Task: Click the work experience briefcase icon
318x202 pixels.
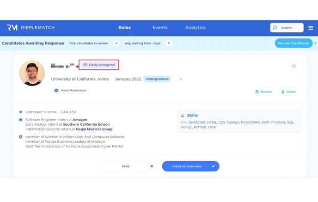Action: click(21, 120)
